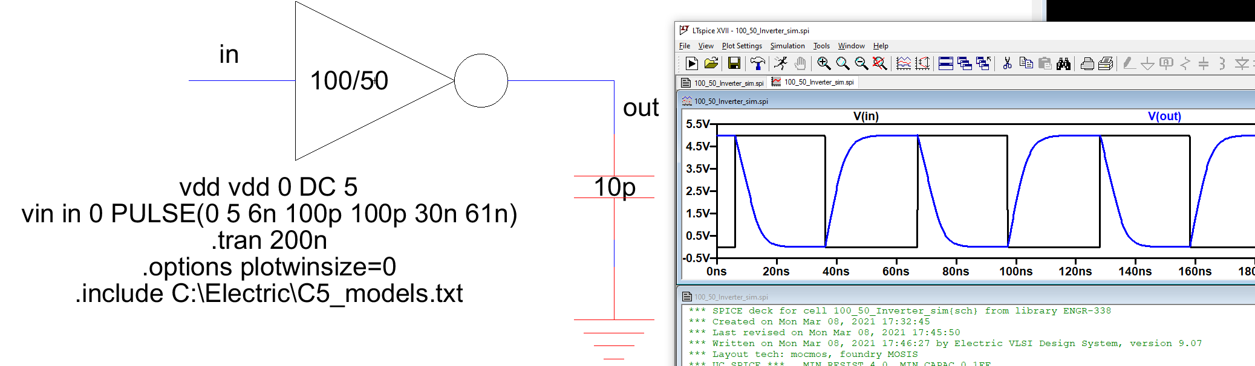Viewport: 1255px width, 366px height.
Task: Click the zoom in magnifier icon
Action: click(x=823, y=63)
